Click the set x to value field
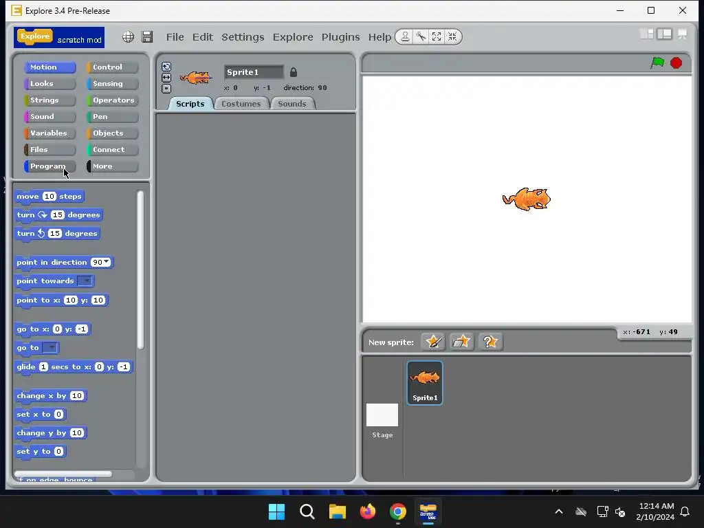This screenshot has height=528, width=704. point(58,414)
